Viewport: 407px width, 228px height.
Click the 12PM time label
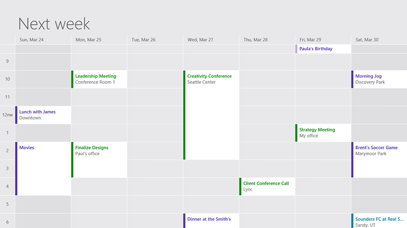pyautogui.click(x=7, y=115)
